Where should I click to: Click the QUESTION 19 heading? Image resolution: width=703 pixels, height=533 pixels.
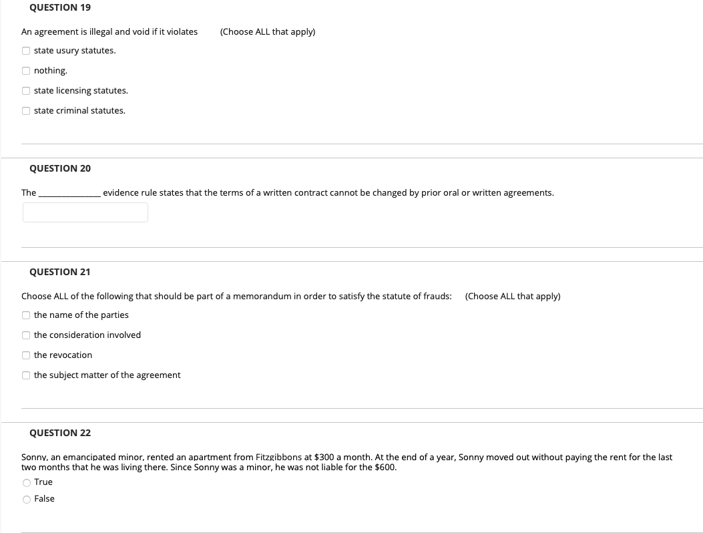[59, 7]
